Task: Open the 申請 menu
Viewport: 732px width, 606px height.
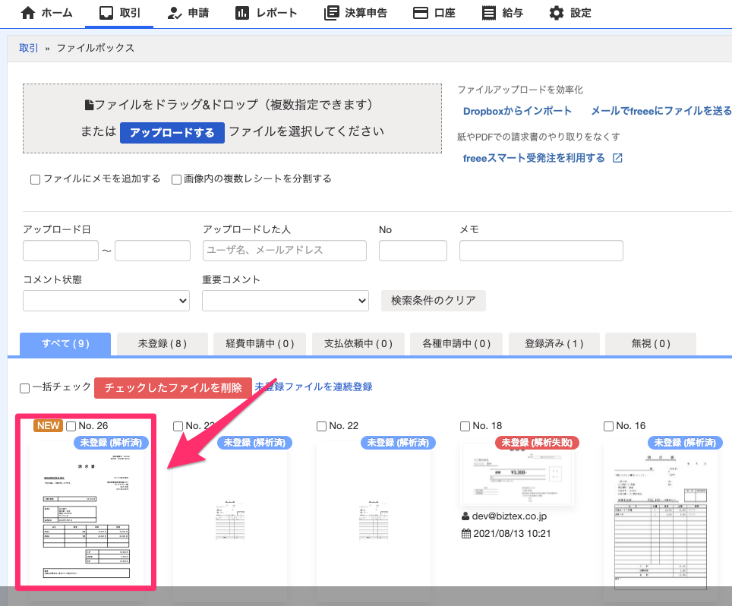Action: 188,13
